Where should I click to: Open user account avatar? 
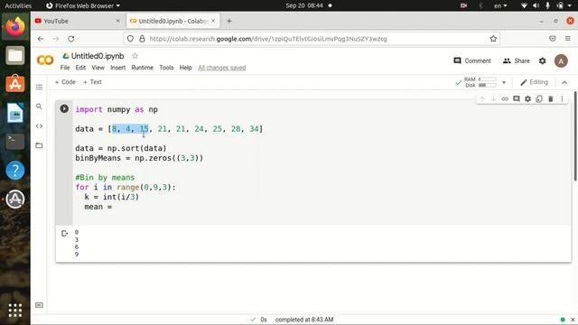click(x=561, y=60)
